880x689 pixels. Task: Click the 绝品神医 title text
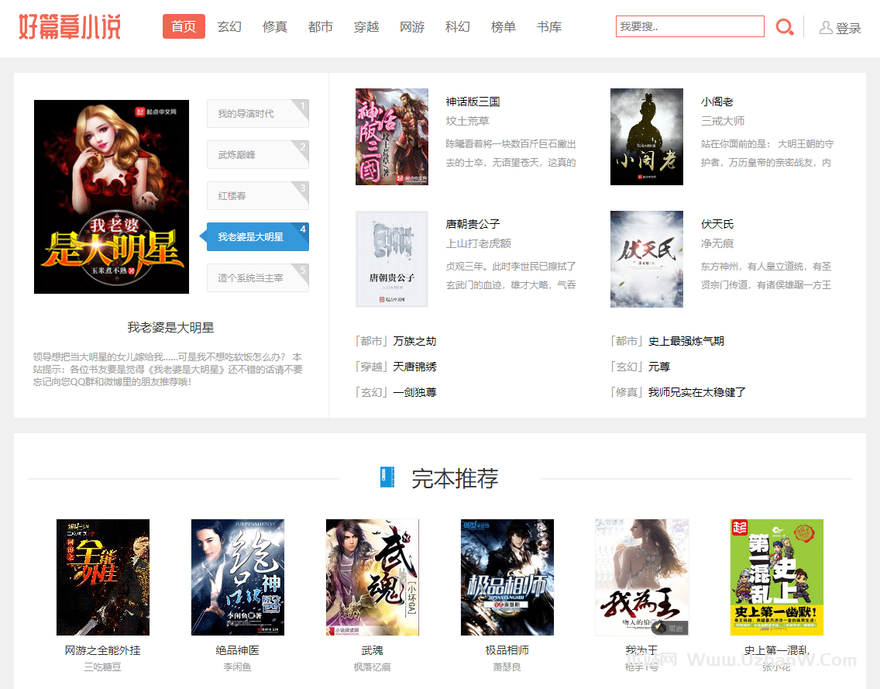tap(237, 650)
